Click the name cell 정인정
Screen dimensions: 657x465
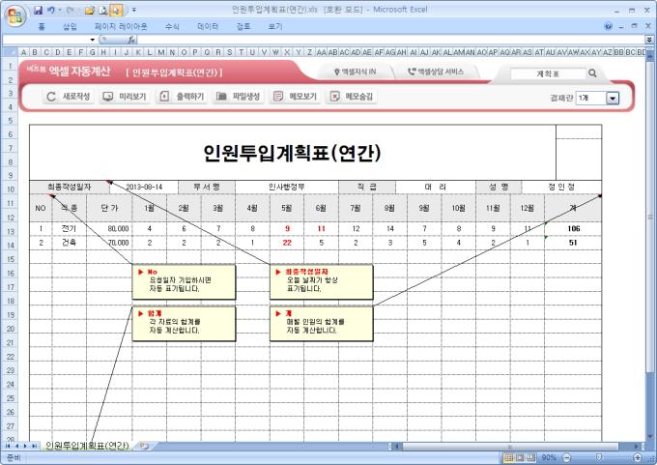561,187
